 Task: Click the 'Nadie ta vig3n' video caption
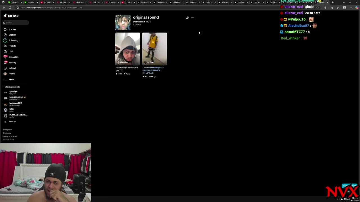pos(127,69)
